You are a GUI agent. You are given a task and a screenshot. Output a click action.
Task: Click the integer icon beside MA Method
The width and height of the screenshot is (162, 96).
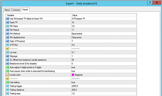(8, 34)
